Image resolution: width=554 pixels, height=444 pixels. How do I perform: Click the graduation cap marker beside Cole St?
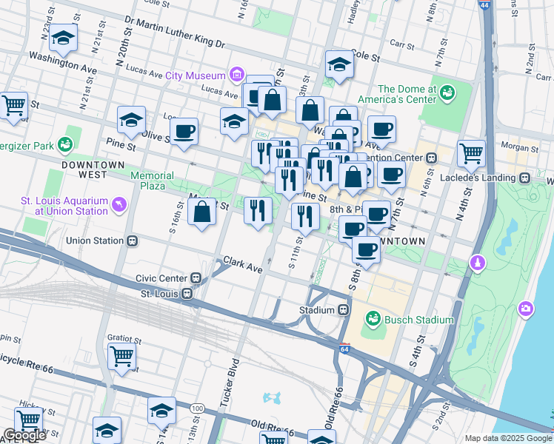click(339, 65)
